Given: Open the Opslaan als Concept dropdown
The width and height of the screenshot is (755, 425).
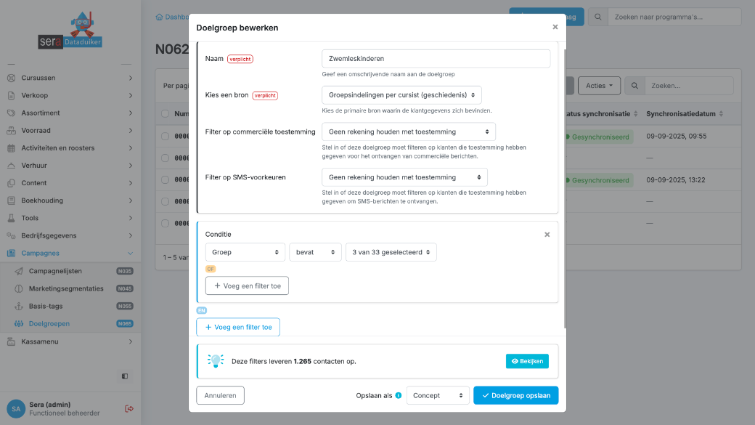Looking at the screenshot, I should (437, 395).
